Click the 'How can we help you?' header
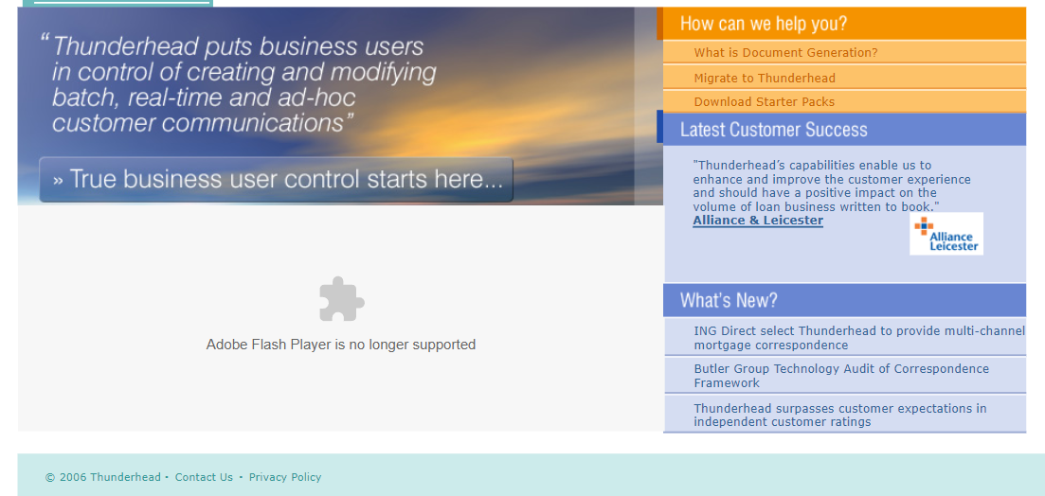This screenshot has height=496, width=1045. point(844,24)
